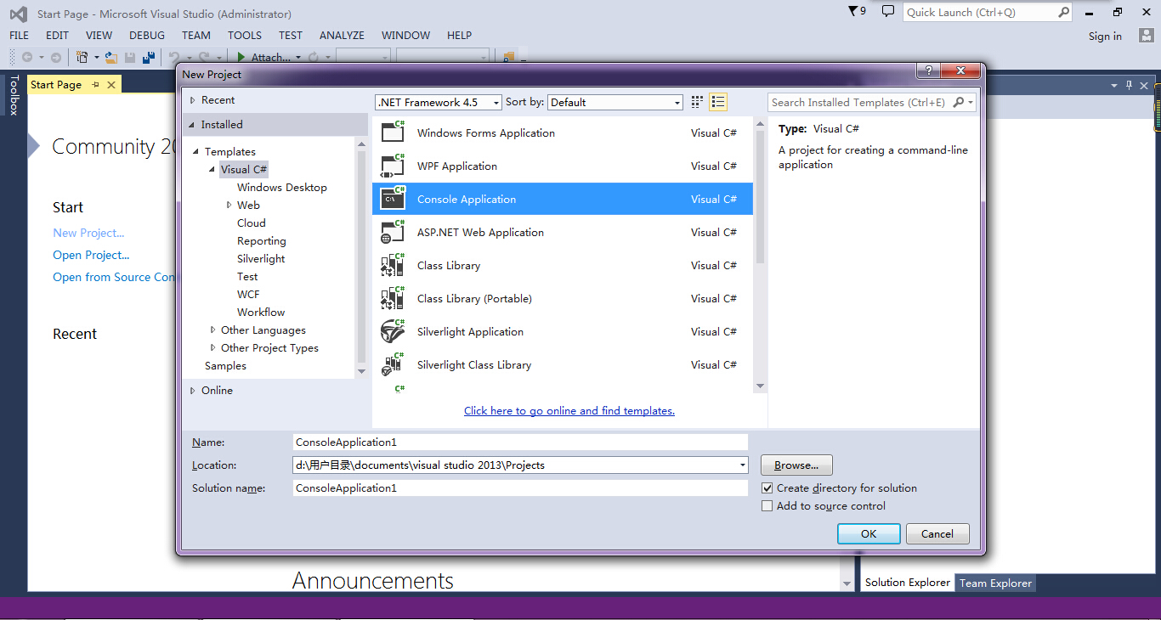This screenshot has width=1161, height=620.
Task: Click the OK button
Action: [x=869, y=533]
